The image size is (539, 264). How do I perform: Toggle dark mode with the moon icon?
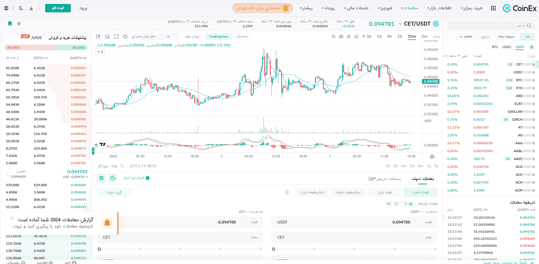(x=21, y=8)
